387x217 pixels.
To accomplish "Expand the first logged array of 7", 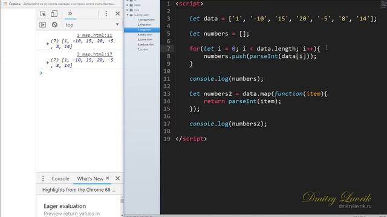I will pyautogui.click(x=48, y=43).
